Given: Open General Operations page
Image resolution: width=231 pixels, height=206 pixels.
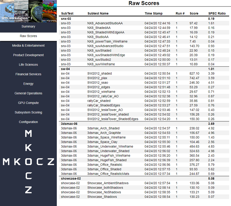Looking at the screenshot, I should (28, 93).
